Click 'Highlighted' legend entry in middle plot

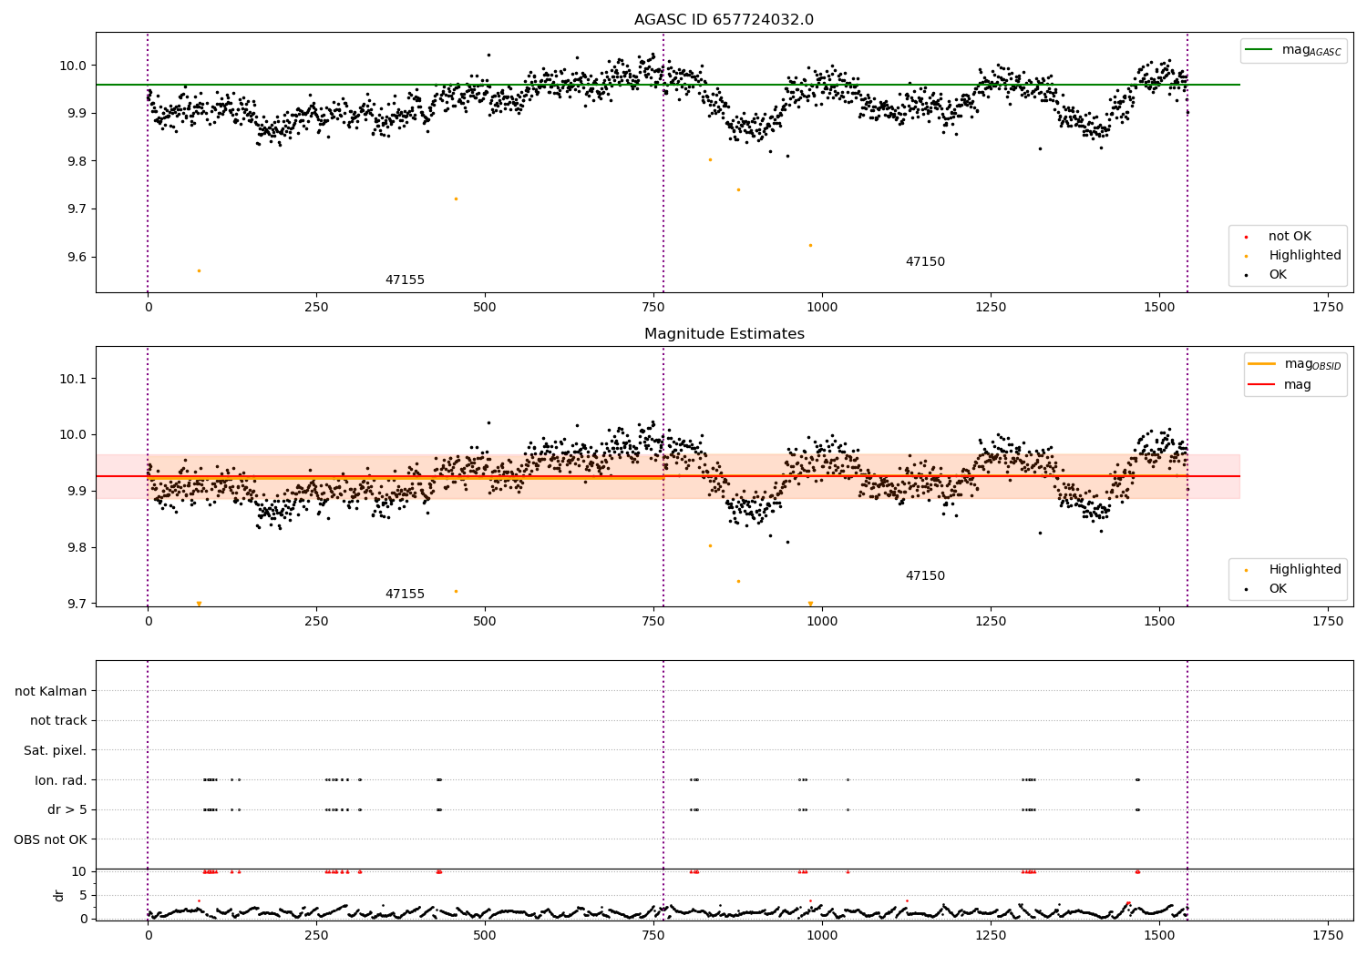(x=1305, y=570)
